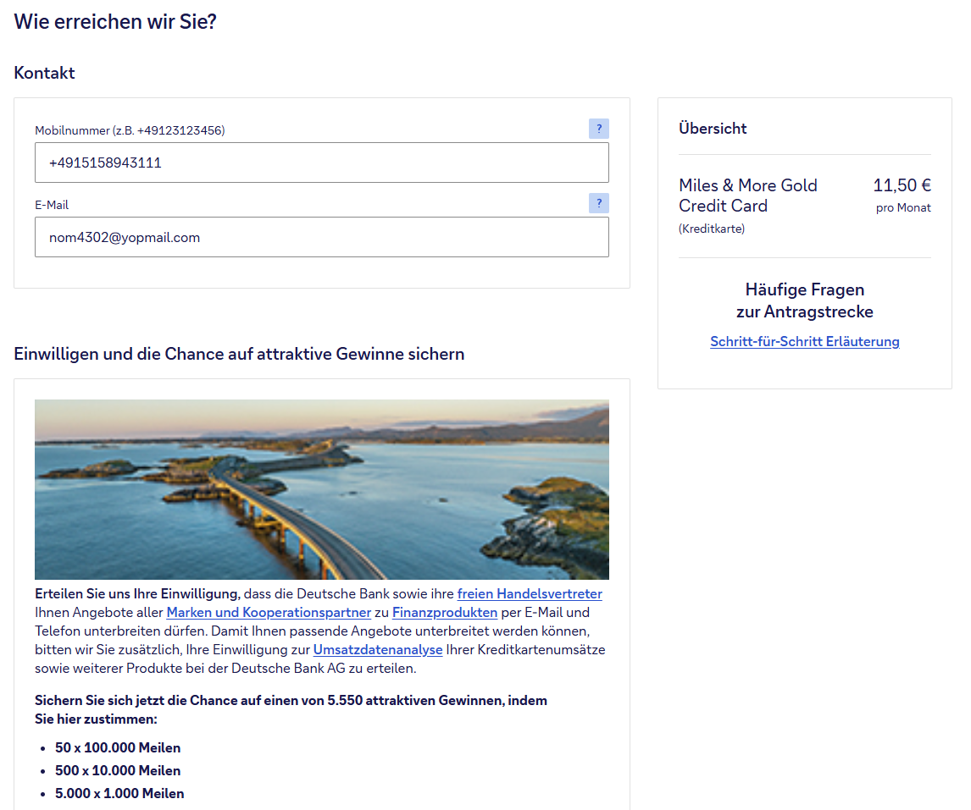Viewport: 971px width, 810px height.
Task: Click the help icon beside Mobilnummer
Action: click(x=598, y=129)
